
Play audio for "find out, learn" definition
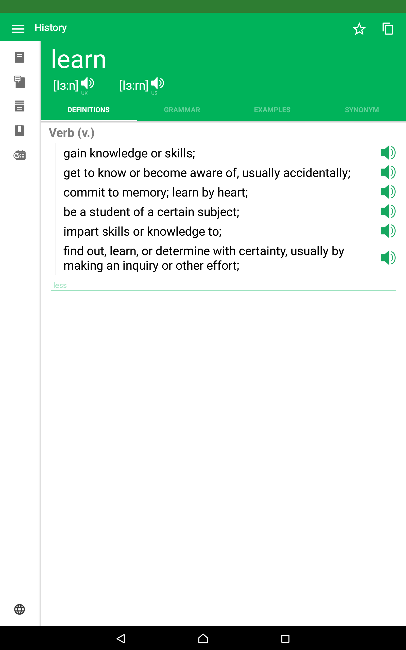point(388,258)
